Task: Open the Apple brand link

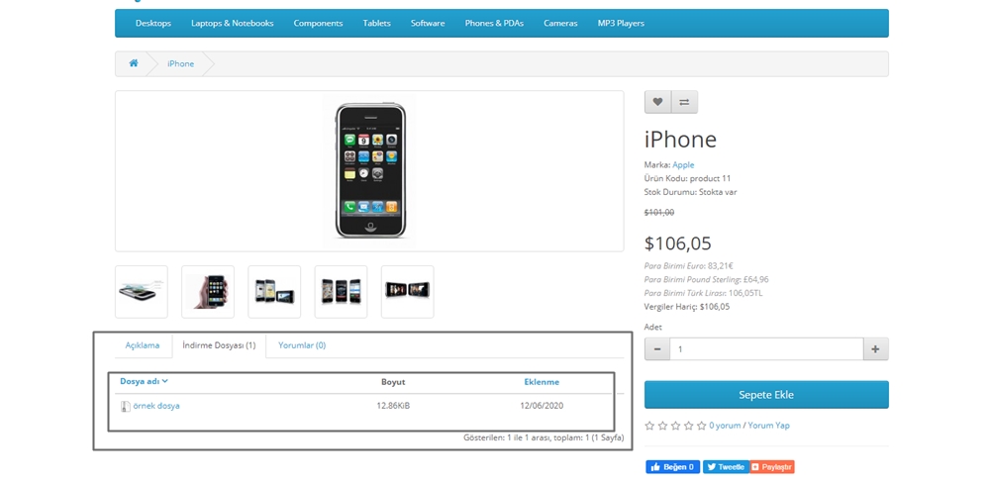Action: (x=683, y=164)
